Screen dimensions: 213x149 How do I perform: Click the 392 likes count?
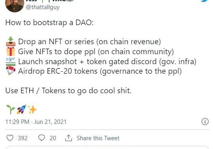[23, 138]
